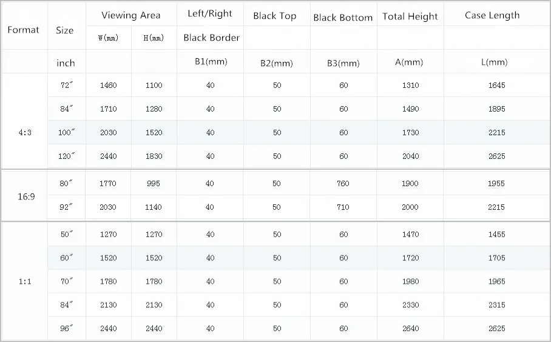Select the B1(mm) unit header
Screen dimensions: 551x342
point(211,62)
